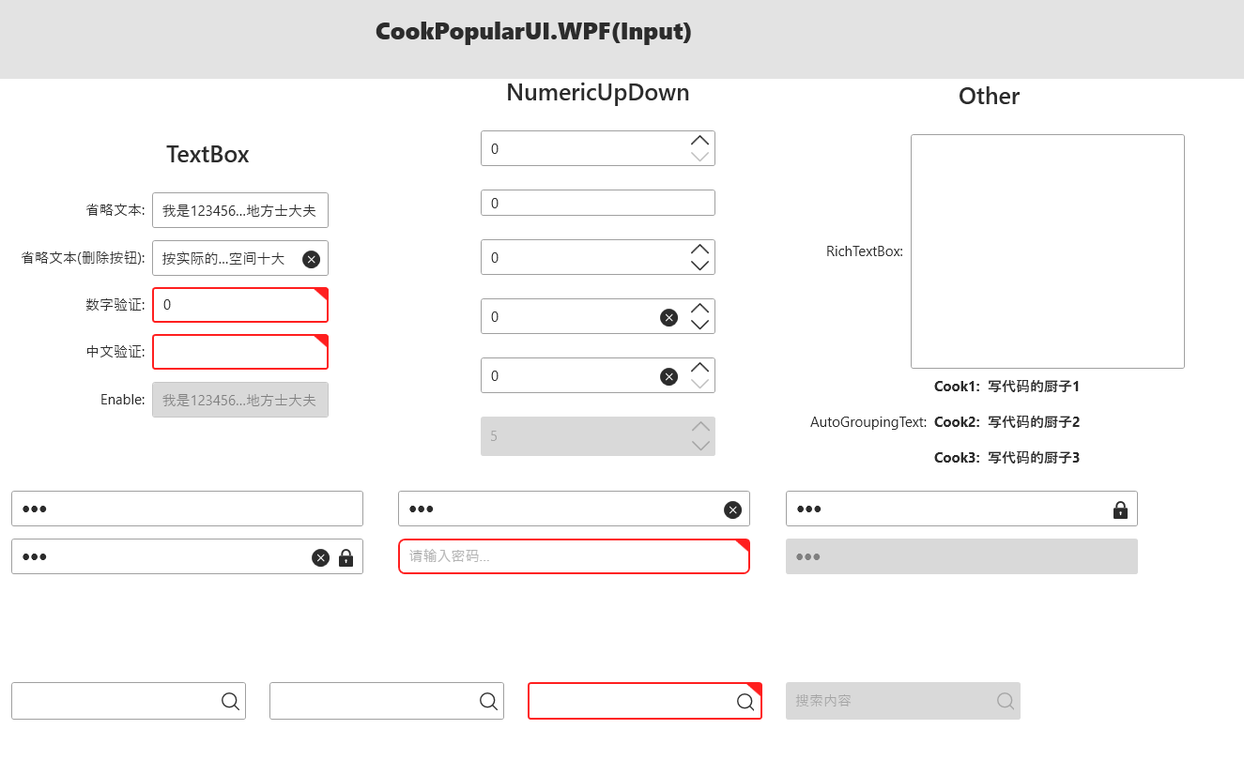This screenshot has height=775, width=1244.
Task: Click the magnifier icon in the red-bordered search box
Action: [x=745, y=702]
